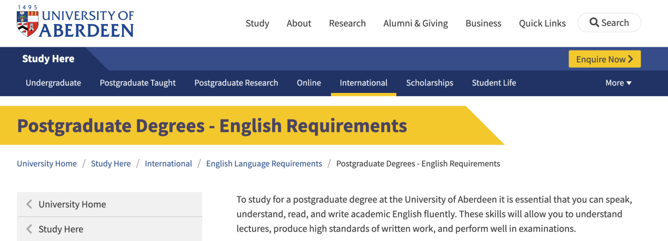This screenshot has height=241, width=668.
Task: Click the Study Here section heading
Action: [x=48, y=59]
